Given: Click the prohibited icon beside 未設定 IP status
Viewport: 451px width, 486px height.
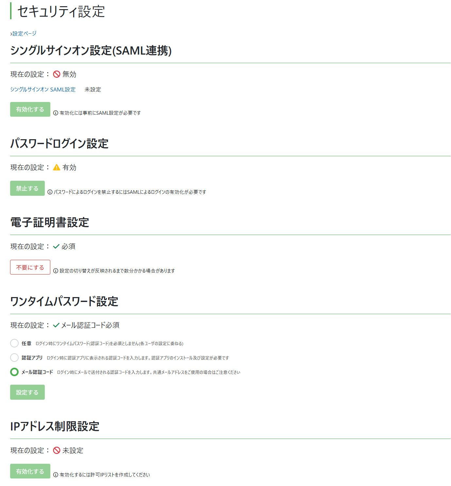Looking at the screenshot, I should [x=57, y=450].
